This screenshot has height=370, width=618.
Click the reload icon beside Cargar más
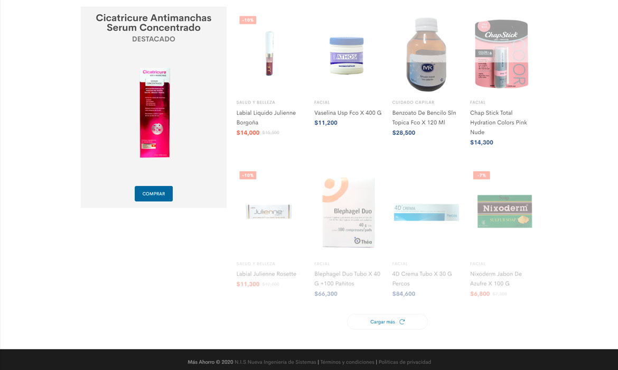[402, 322]
